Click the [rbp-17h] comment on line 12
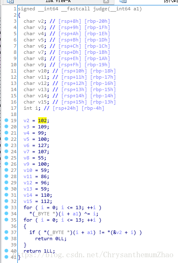Screen dimensions: 178x263 point(103,77)
